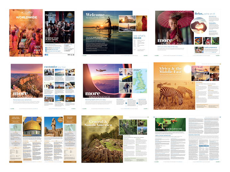
Task: Click the SAVE up to £500 badge
Action: point(37,49)
